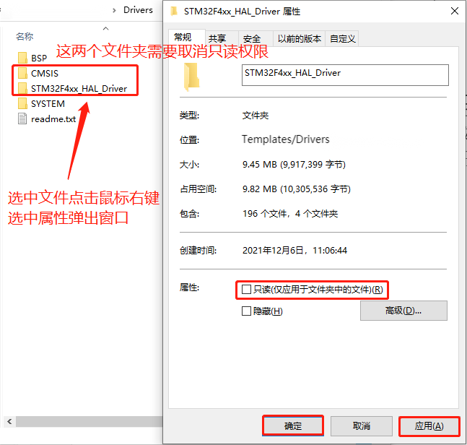Click the folder name input field

(x=345, y=75)
